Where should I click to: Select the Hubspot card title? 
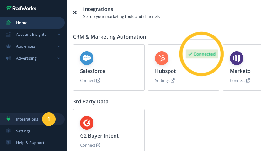click(165, 71)
